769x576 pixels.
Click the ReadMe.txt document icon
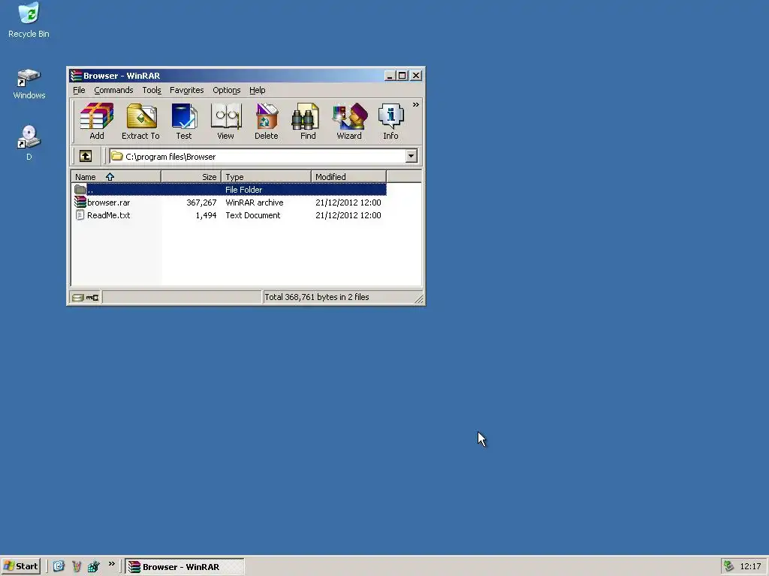(80, 214)
